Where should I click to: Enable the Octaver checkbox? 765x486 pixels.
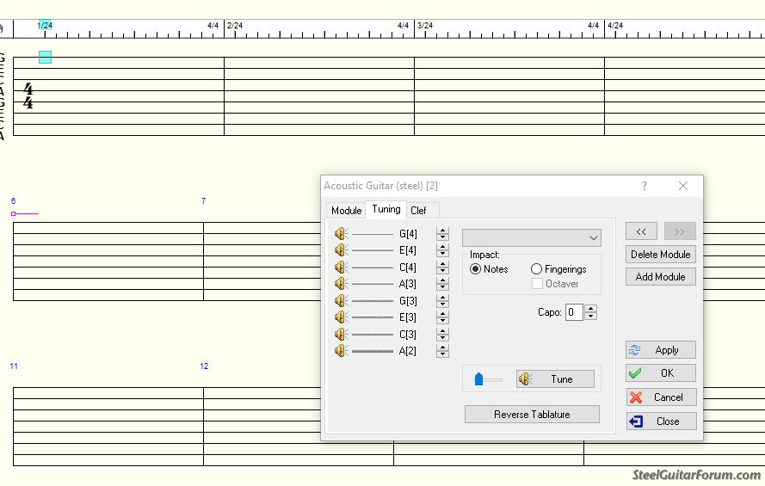[x=538, y=284]
